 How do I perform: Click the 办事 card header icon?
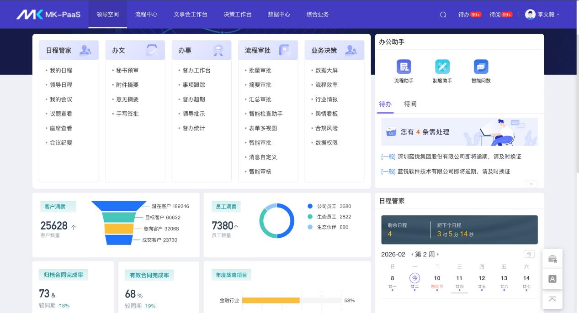(218, 50)
